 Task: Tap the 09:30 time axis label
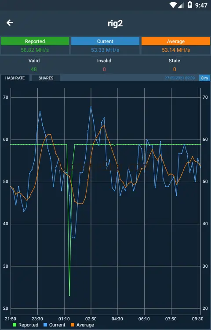pos(198,319)
